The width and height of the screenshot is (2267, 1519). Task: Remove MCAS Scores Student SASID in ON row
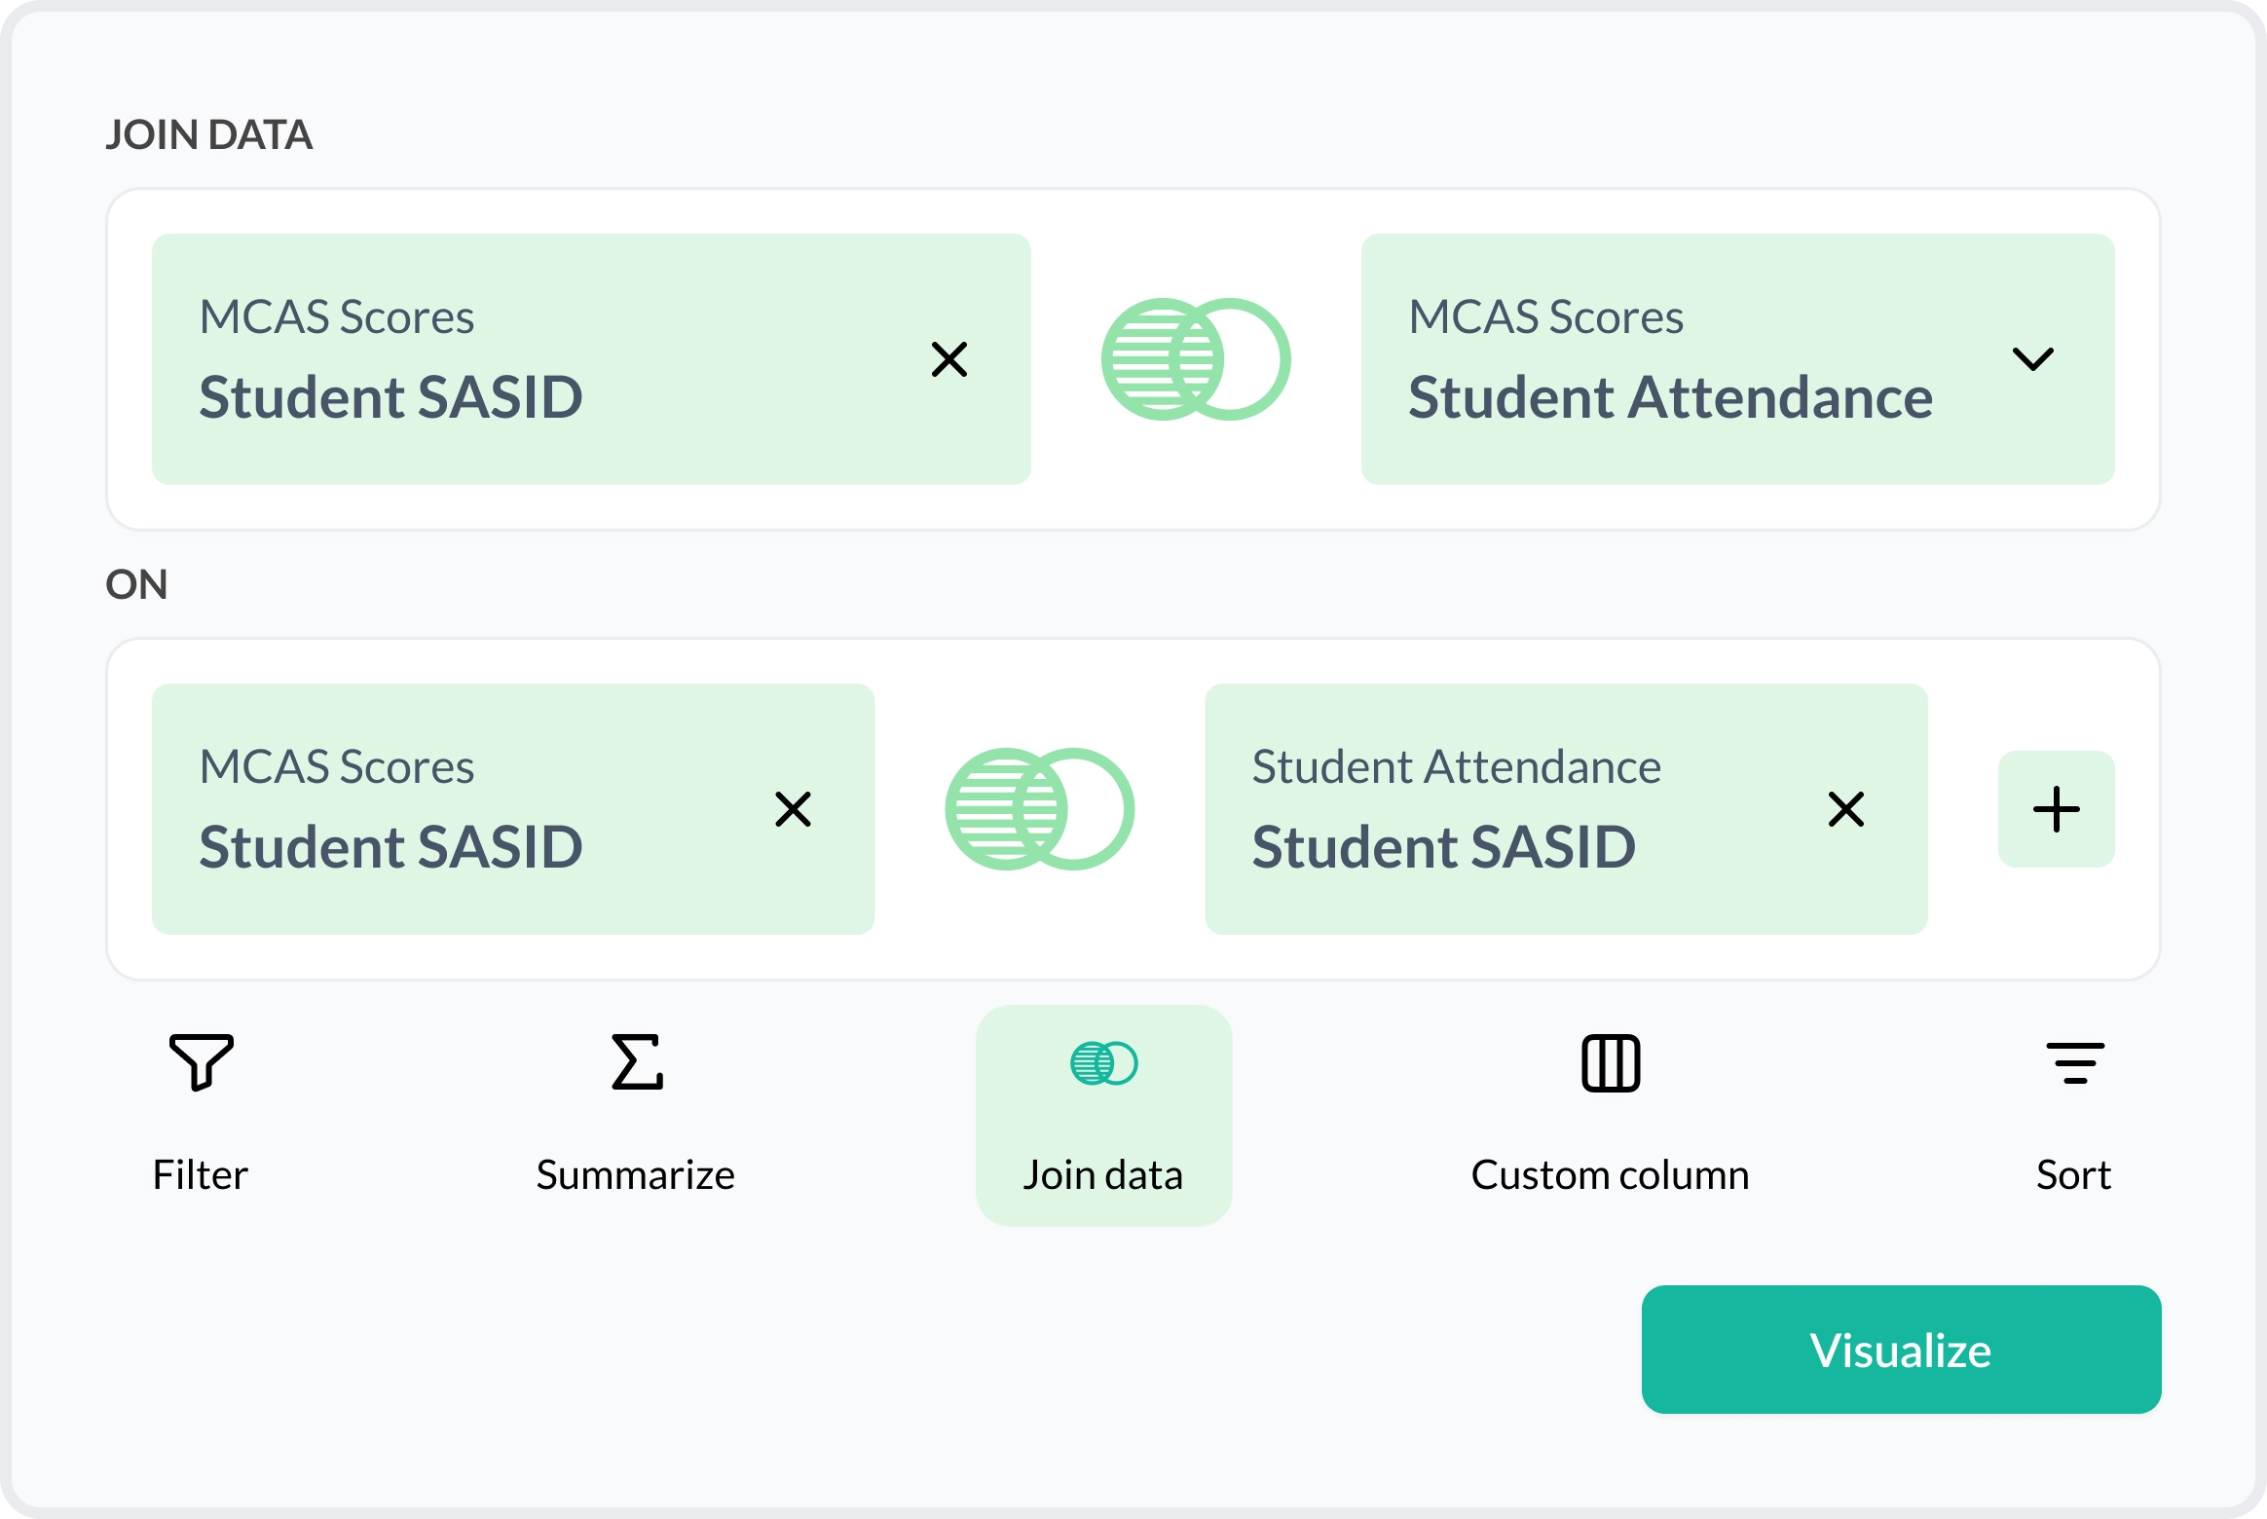click(x=794, y=809)
